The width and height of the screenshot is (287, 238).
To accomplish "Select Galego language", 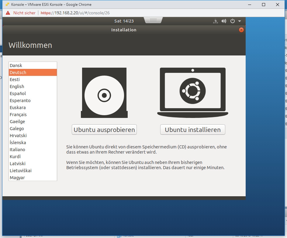I will (33, 129).
